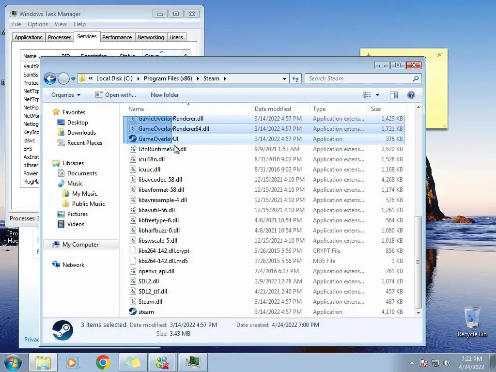Sort by Date modified column
496x372 pixels.
tap(281, 109)
